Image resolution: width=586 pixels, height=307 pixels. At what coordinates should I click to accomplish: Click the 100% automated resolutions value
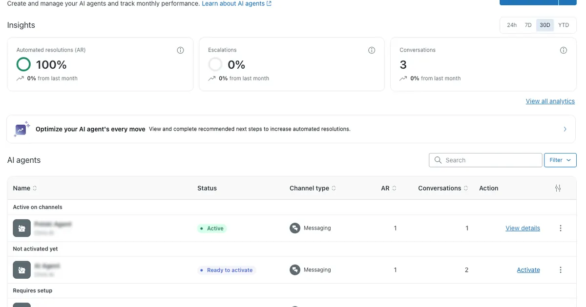tap(51, 64)
